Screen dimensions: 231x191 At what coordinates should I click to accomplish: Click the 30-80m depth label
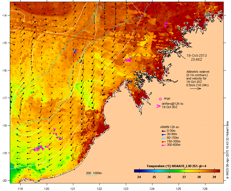coord(172,134)
